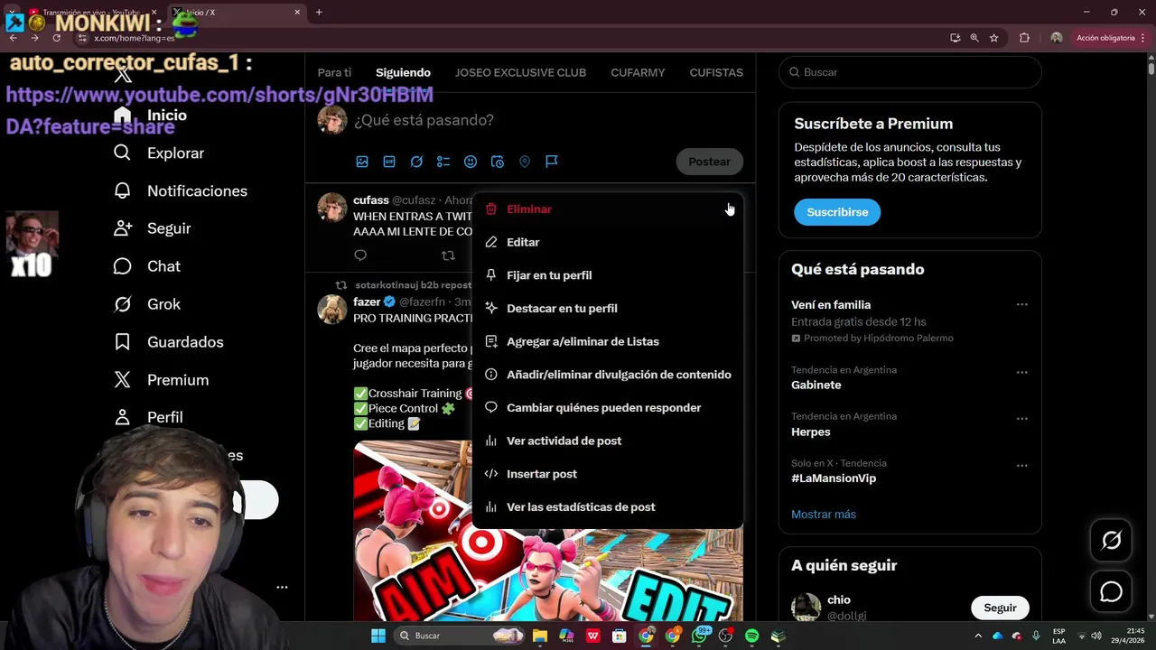Click the Postear button
The image size is (1156, 650).
(x=709, y=162)
